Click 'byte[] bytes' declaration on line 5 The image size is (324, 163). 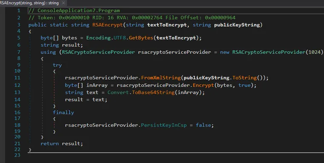[x=59, y=38]
